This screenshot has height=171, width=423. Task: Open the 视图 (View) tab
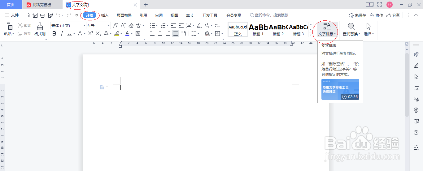click(x=174, y=15)
